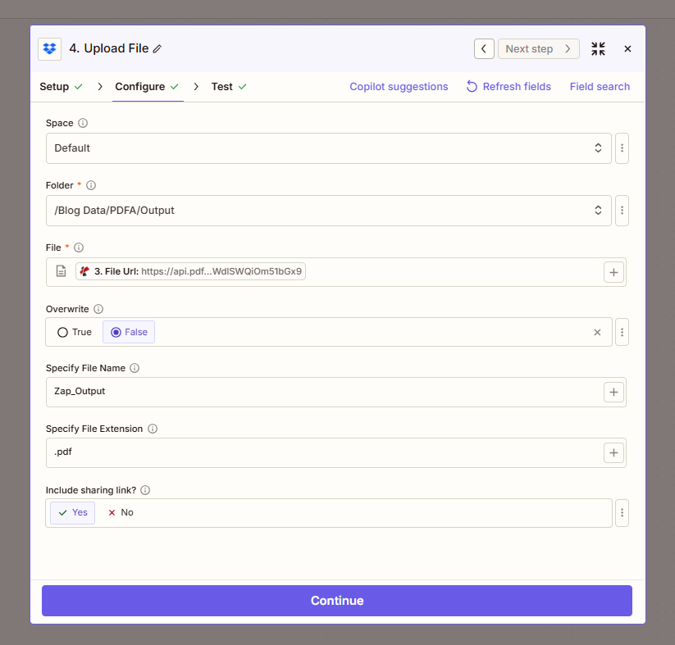The image size is (675, 645).
Task: Open the Folder dropdown
Action: pyautogui.click(x=328, y=211)
